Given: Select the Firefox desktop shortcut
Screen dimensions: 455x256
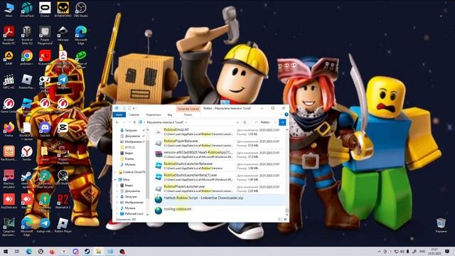Looking at the screenshot, I should tap(9, 129).
